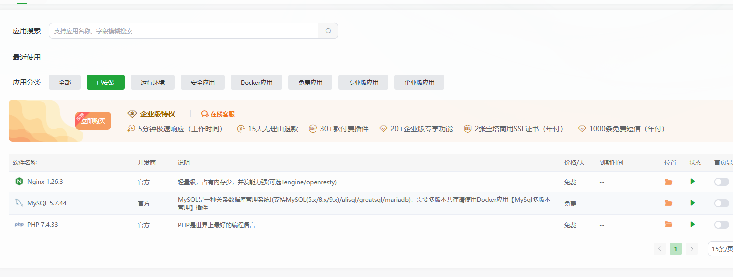This screenshot has width=733, height=277.
Task: Click the 价格/天 column header
Action: click(x=574, y=163)
